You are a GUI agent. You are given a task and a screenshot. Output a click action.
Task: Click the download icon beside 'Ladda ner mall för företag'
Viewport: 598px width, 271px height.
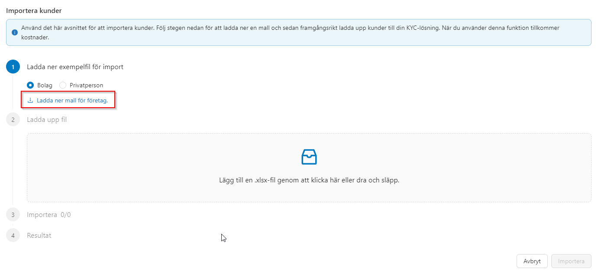[30, 100]
